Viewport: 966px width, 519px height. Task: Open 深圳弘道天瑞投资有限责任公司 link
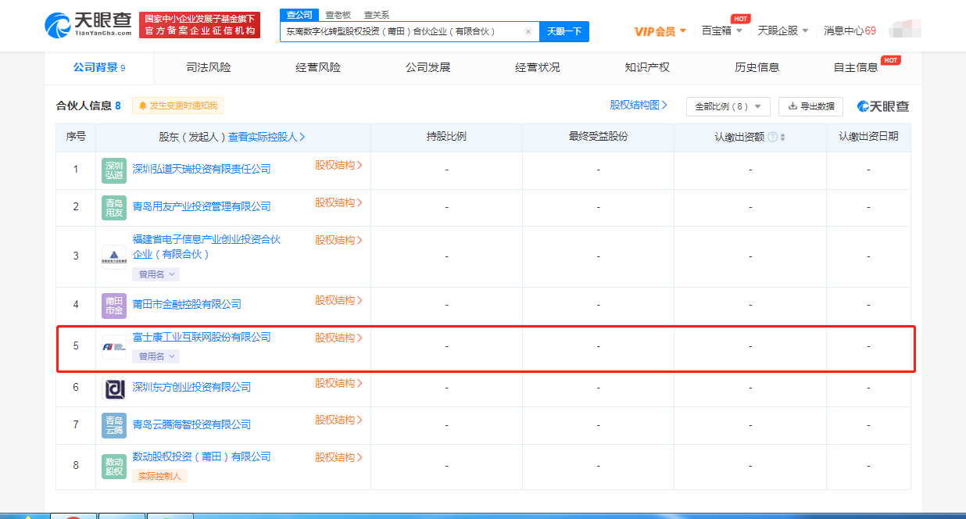pos(202,169)
